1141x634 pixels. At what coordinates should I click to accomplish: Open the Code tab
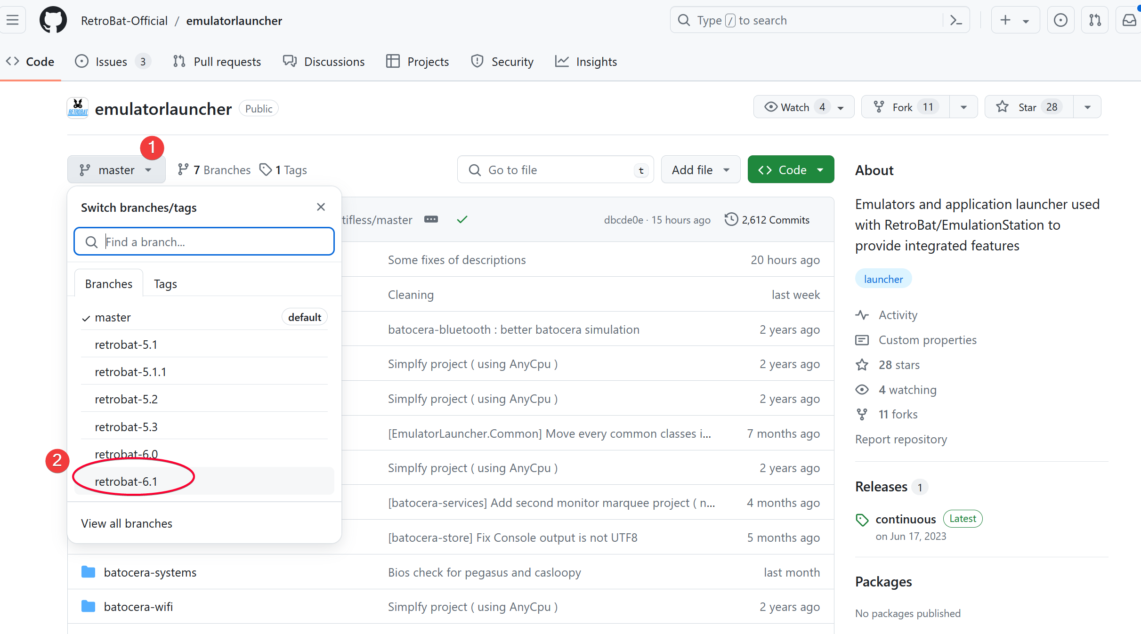30,62
